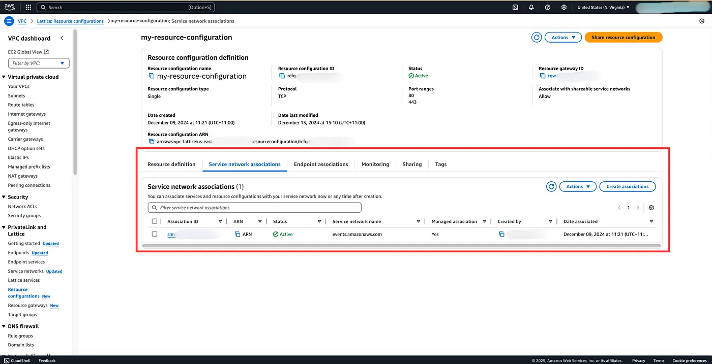Copy the resource configuration name

click(x=151, y=76)
